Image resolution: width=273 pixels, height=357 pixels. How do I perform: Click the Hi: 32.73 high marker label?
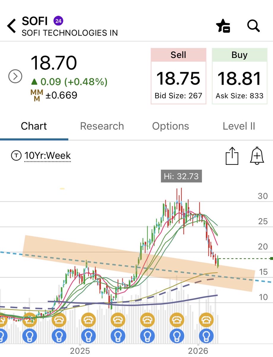pyautogui.click(x=181, y=176)
